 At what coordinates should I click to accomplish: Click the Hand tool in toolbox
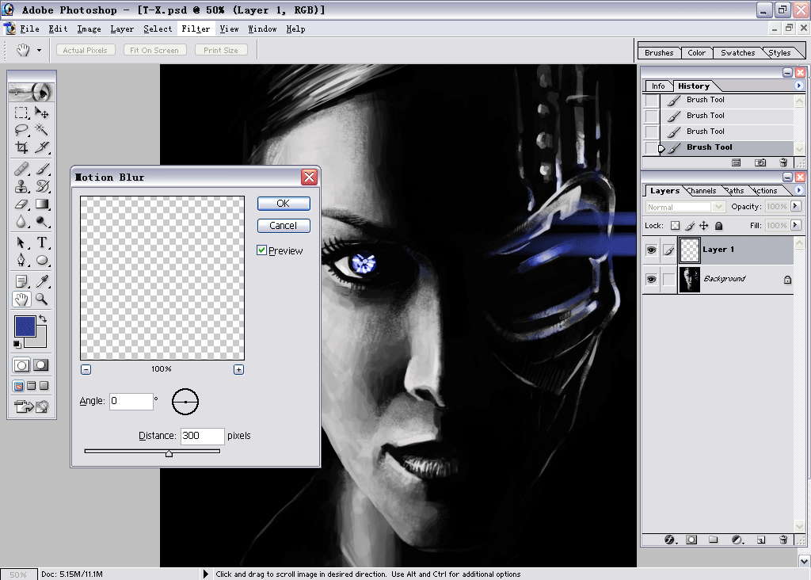(21, 299)
